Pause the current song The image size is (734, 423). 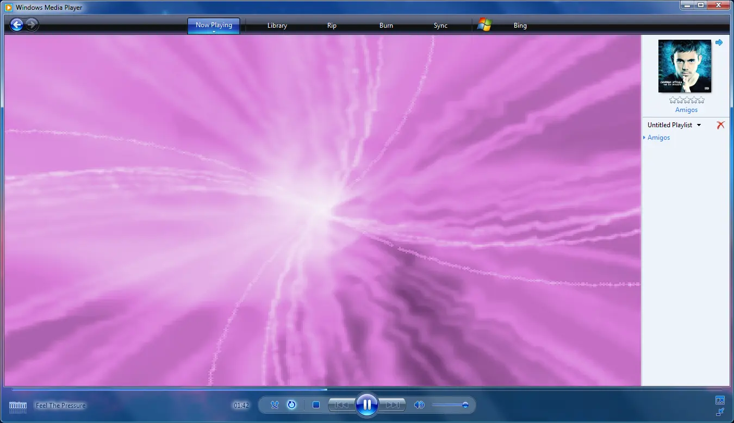(367, 405)
